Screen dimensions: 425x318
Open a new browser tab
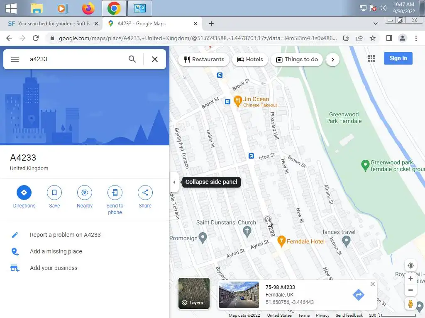tap(211, 24)
